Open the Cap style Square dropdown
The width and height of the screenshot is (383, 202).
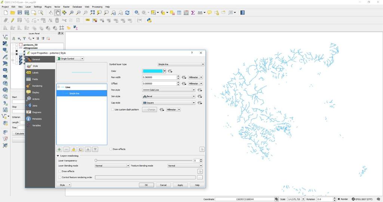point(169,103)
